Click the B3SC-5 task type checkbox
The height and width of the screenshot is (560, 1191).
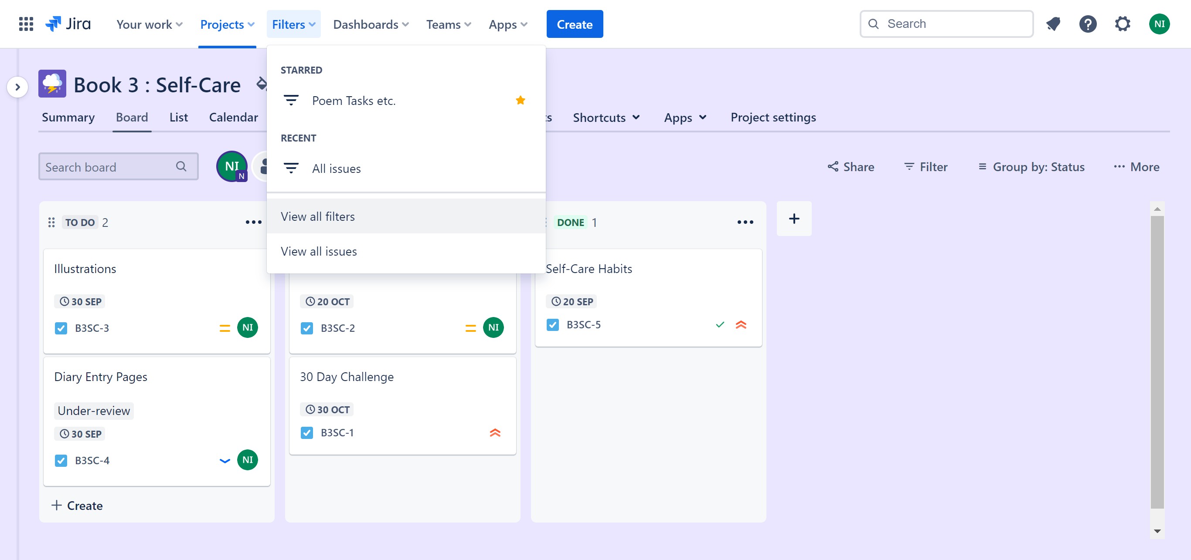coord(552,325)
